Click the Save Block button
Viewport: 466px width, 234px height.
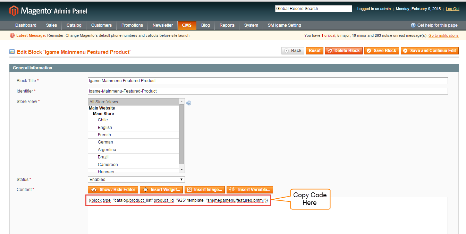pos(382,51)
